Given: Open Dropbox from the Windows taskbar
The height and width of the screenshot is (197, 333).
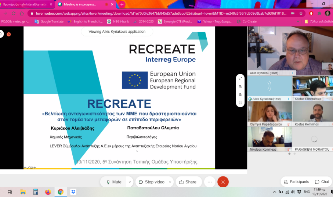Looking at the screenshot, I should tap(73, 192).
